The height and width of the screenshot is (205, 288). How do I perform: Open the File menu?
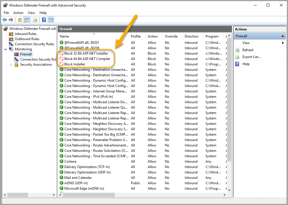click(6, 13)
